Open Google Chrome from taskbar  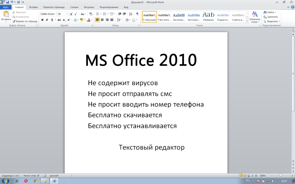(x=35, y=181)
